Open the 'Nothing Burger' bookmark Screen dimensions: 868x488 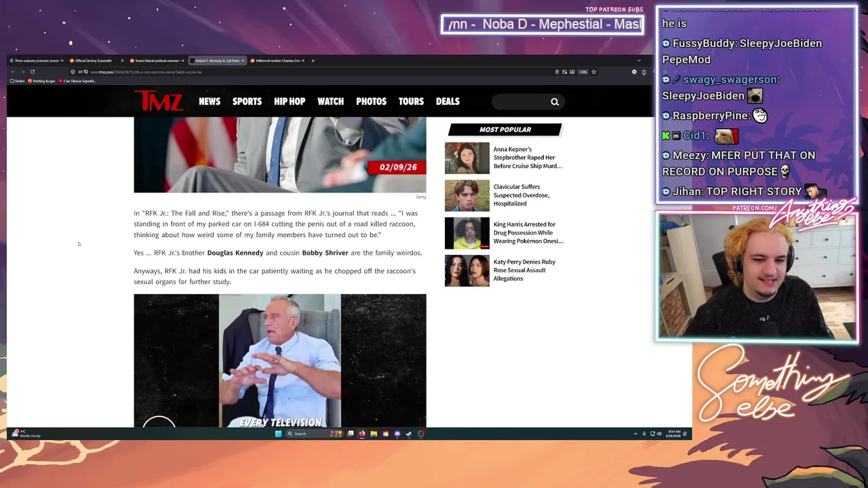coord(42,81)
